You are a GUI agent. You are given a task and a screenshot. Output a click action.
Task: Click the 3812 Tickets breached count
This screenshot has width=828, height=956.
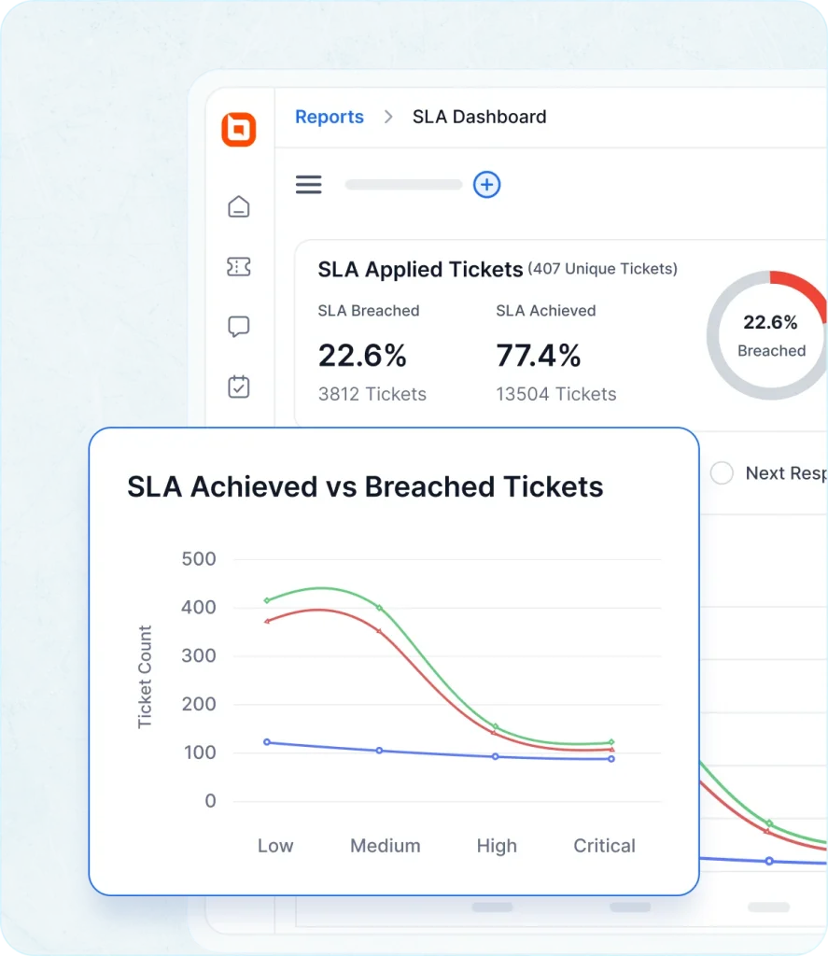point(372,394)
